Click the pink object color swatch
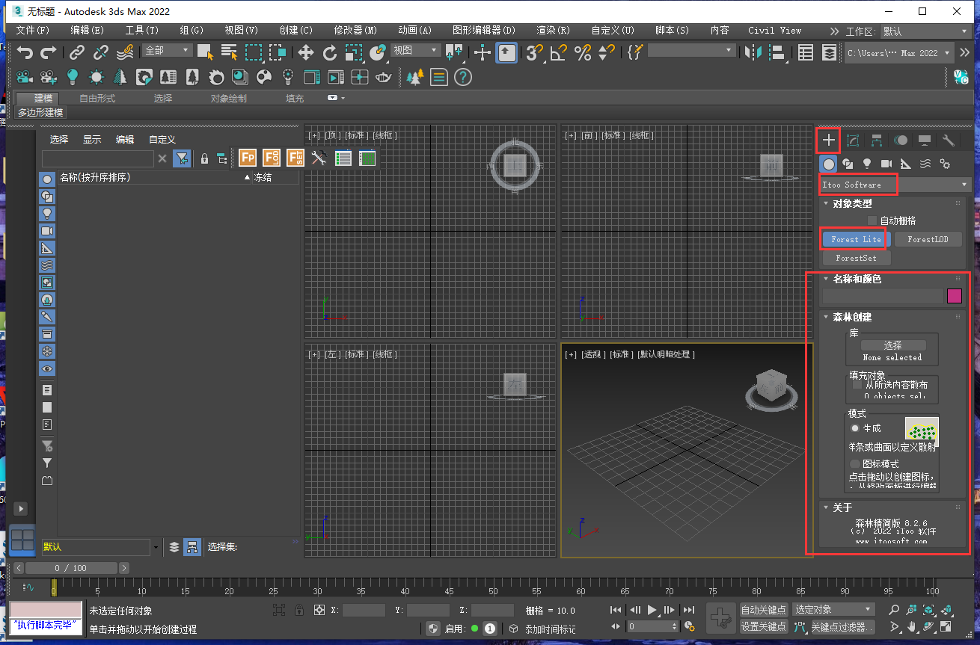This screenshot has height=645, width=980. point(955,296)
